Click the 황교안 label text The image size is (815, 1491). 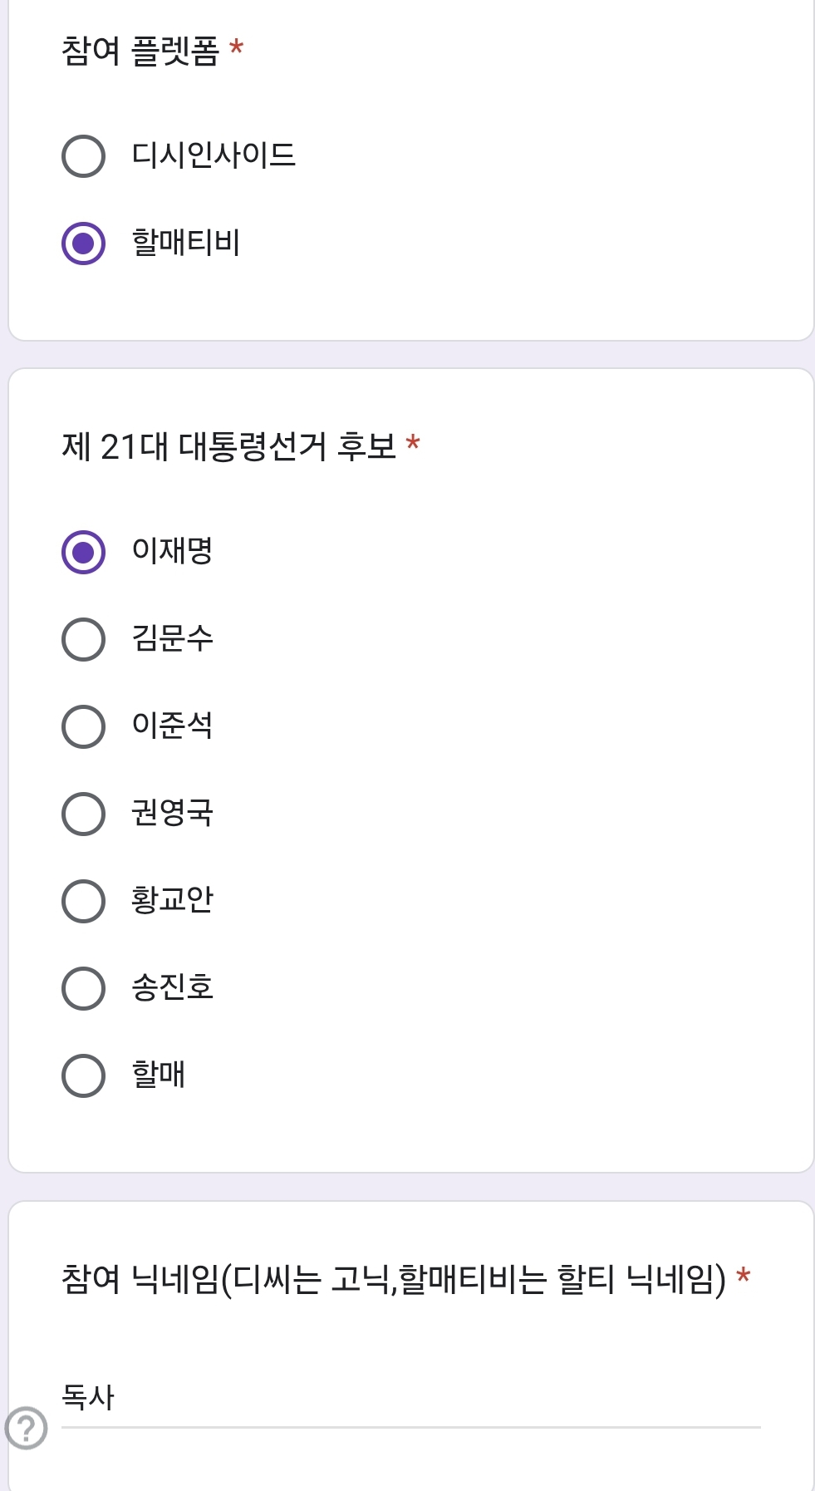(173, 900)
